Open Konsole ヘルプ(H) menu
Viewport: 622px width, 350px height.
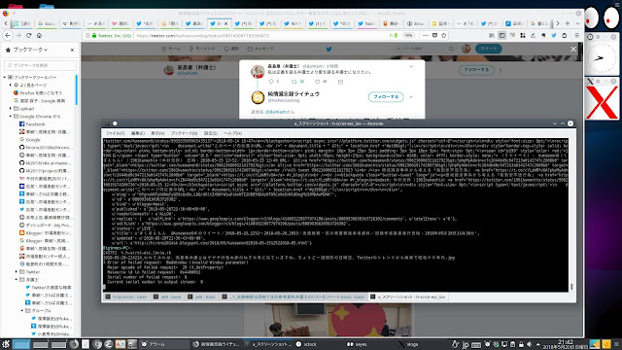[233, 133]
